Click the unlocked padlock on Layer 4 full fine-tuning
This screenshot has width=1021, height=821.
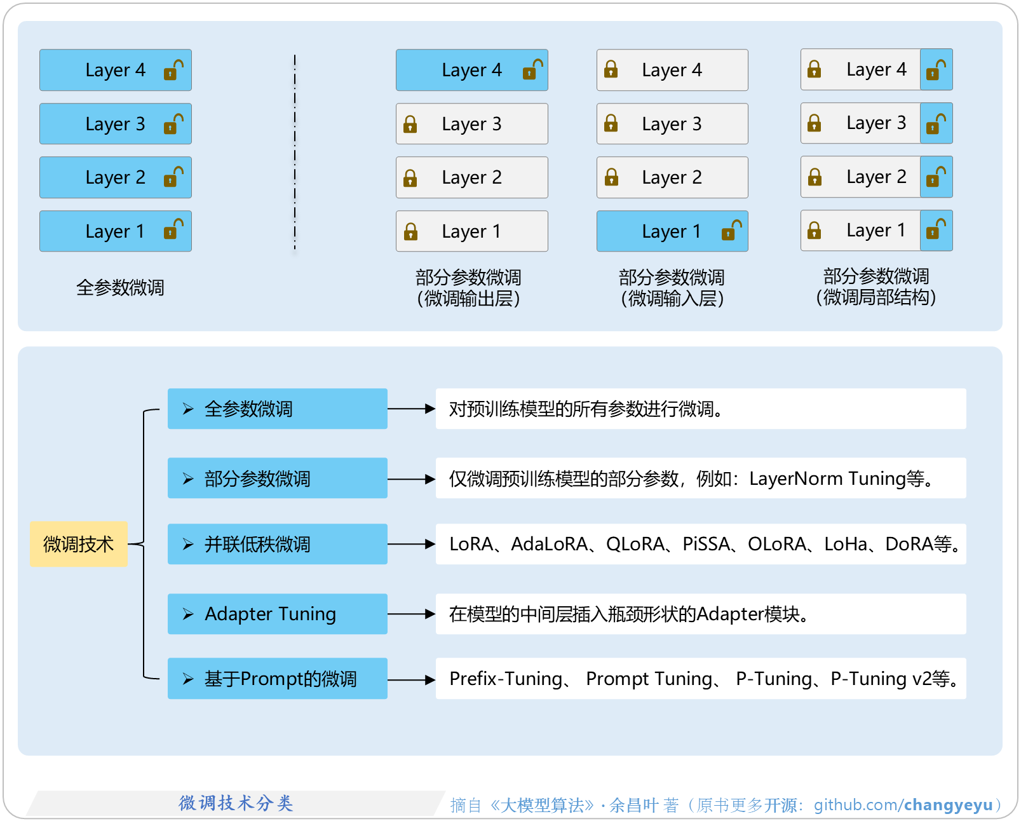click(173, 70)
